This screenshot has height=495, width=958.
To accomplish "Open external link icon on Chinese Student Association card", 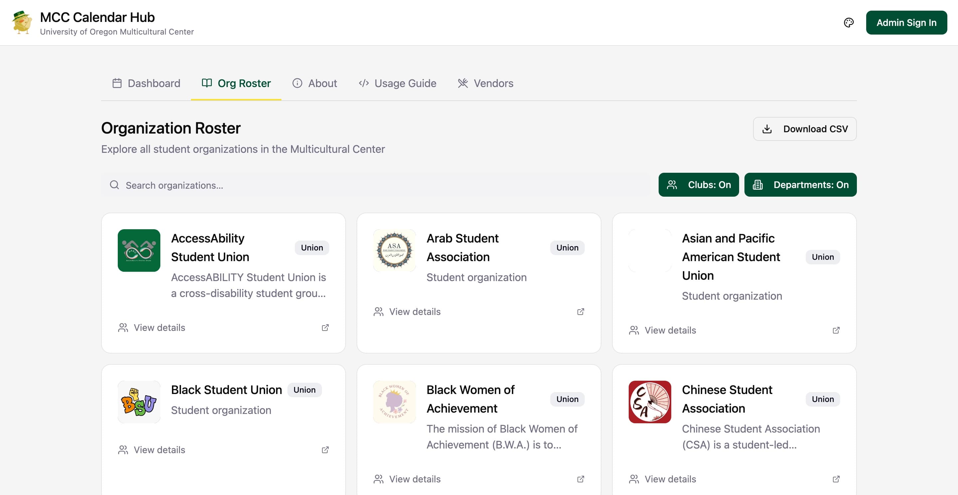I will click(836, 479).
